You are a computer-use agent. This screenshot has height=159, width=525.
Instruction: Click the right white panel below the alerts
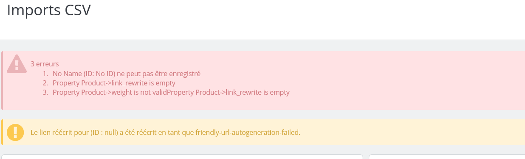coord(447,157)
